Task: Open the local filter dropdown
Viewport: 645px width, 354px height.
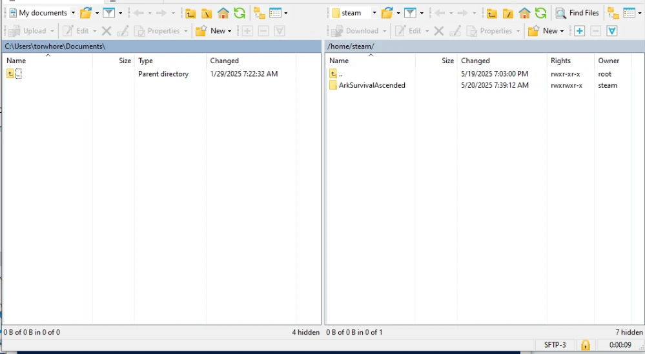Action: tap(120, 13)
